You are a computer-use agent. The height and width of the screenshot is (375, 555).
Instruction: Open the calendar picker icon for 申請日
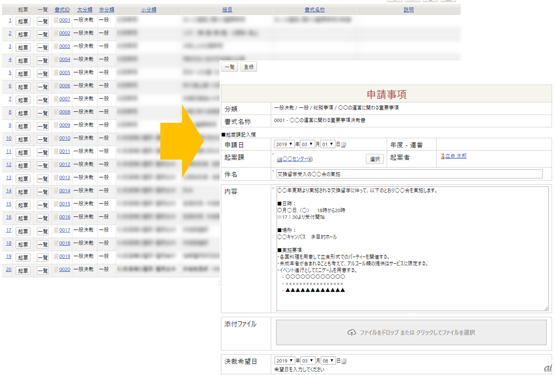pyautogui.click(x=343, y=144)
